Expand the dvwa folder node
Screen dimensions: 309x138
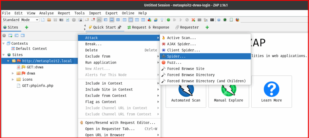(13, 73)
